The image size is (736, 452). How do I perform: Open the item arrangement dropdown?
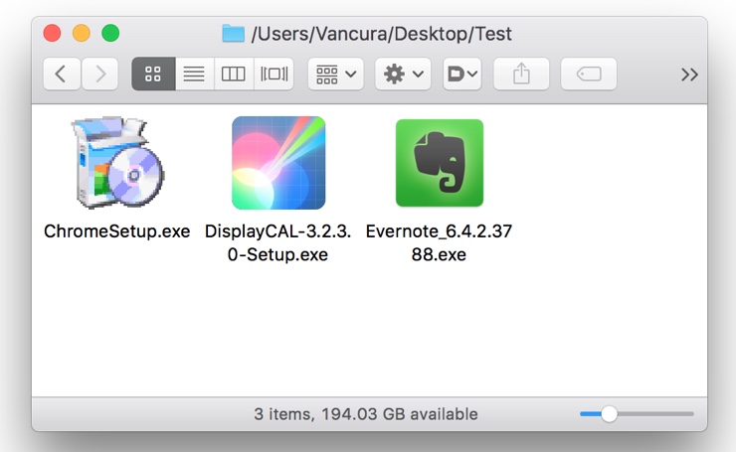coord(335,75)
